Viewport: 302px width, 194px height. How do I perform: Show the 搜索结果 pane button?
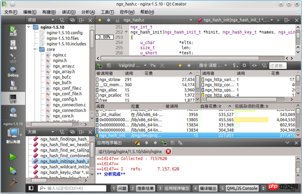click(x=142, y=188)
